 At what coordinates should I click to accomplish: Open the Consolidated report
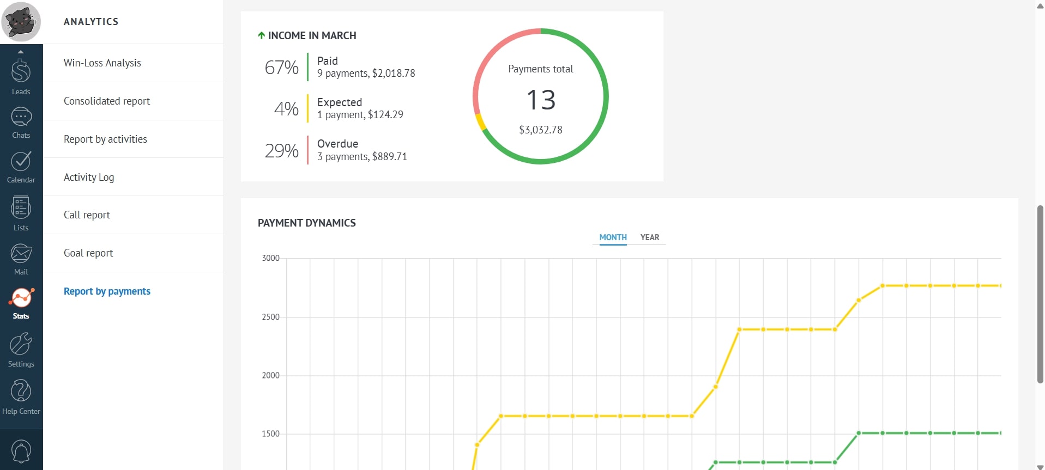[106, 101]
